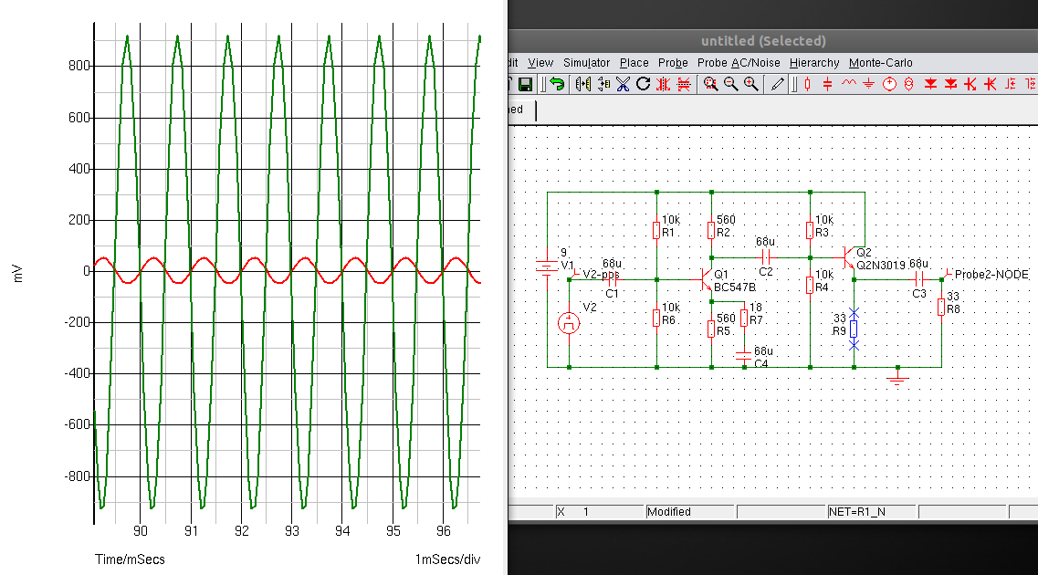Click the V2 pulse source symbol

pyautogui.click(x=569, y=322)
